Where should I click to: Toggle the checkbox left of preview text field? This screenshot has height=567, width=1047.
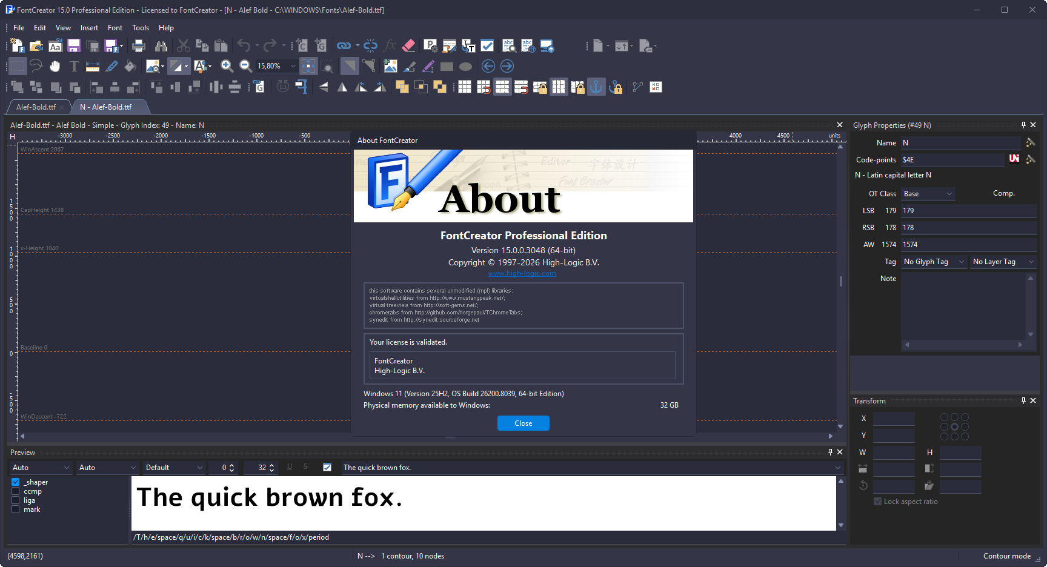[327, 467]
